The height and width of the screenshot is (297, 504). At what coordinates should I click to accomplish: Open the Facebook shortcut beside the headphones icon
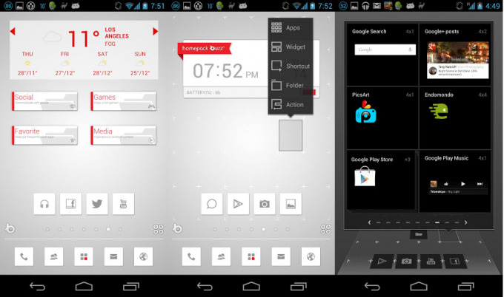[71, 204]
